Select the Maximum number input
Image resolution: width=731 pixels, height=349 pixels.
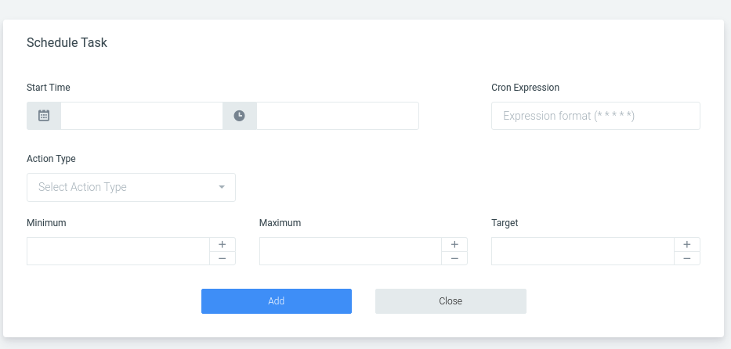point(350,251)
